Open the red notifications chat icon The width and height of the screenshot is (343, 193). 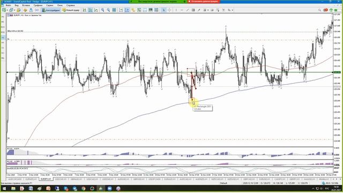[325, 10]
